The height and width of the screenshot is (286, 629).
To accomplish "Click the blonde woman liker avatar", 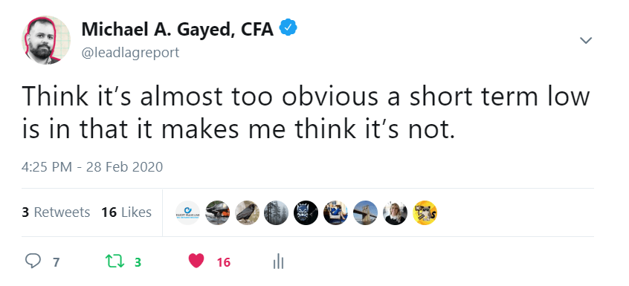I will point(395,212).
